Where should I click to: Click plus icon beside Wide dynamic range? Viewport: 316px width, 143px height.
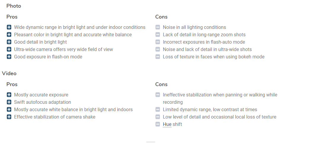click(9, 27)
